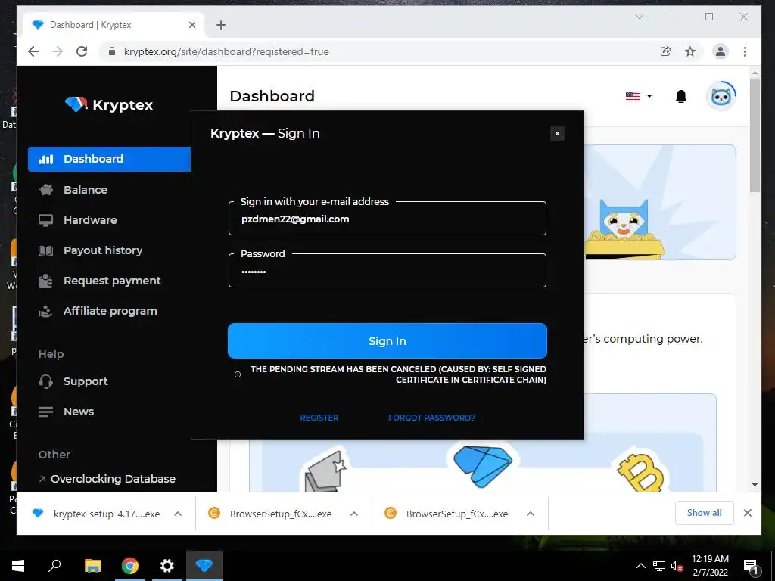775x581 pixels.
Task: Open Request payment in the sidebar
Action: pyautogui.click(x=100, y=281)
